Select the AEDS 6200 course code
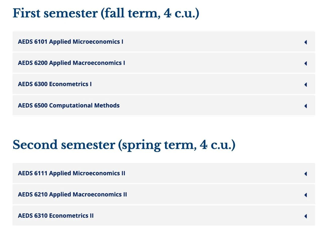Viewport: 322px width, 226px height. [33, 63]
